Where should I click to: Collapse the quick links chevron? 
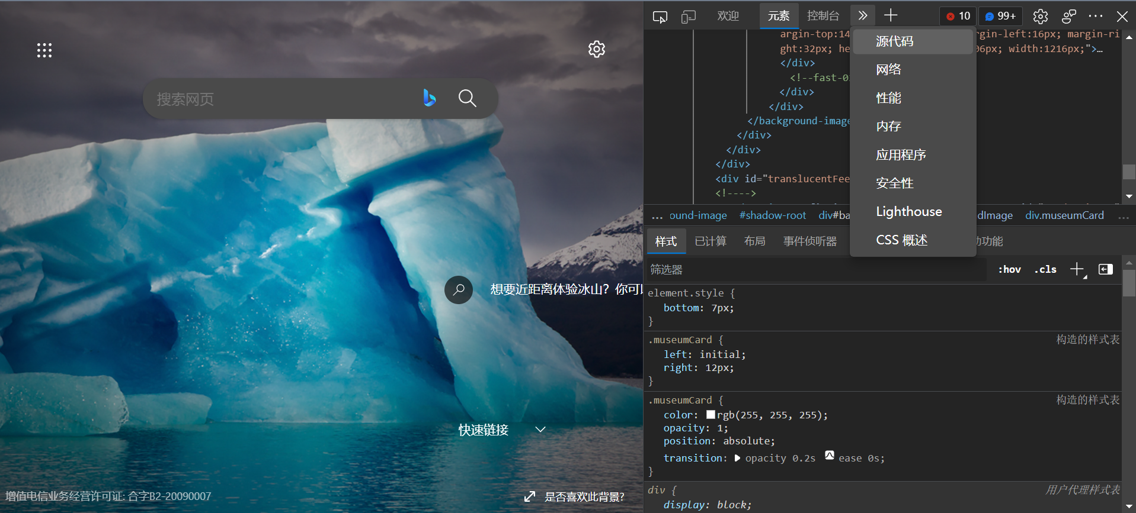540,430
